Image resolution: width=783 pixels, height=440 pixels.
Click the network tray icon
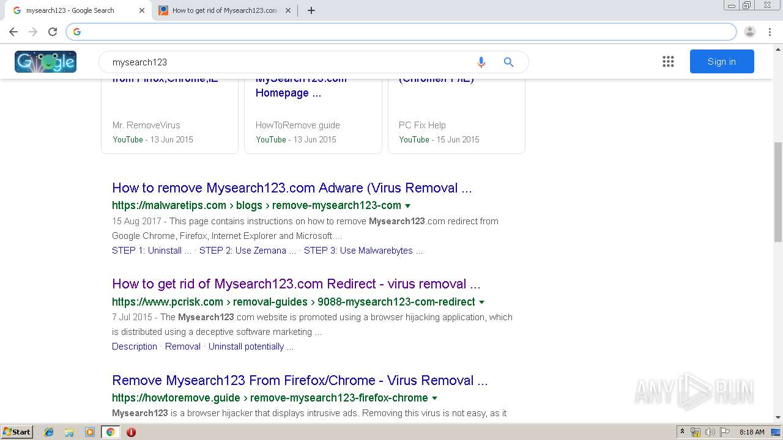696,432
